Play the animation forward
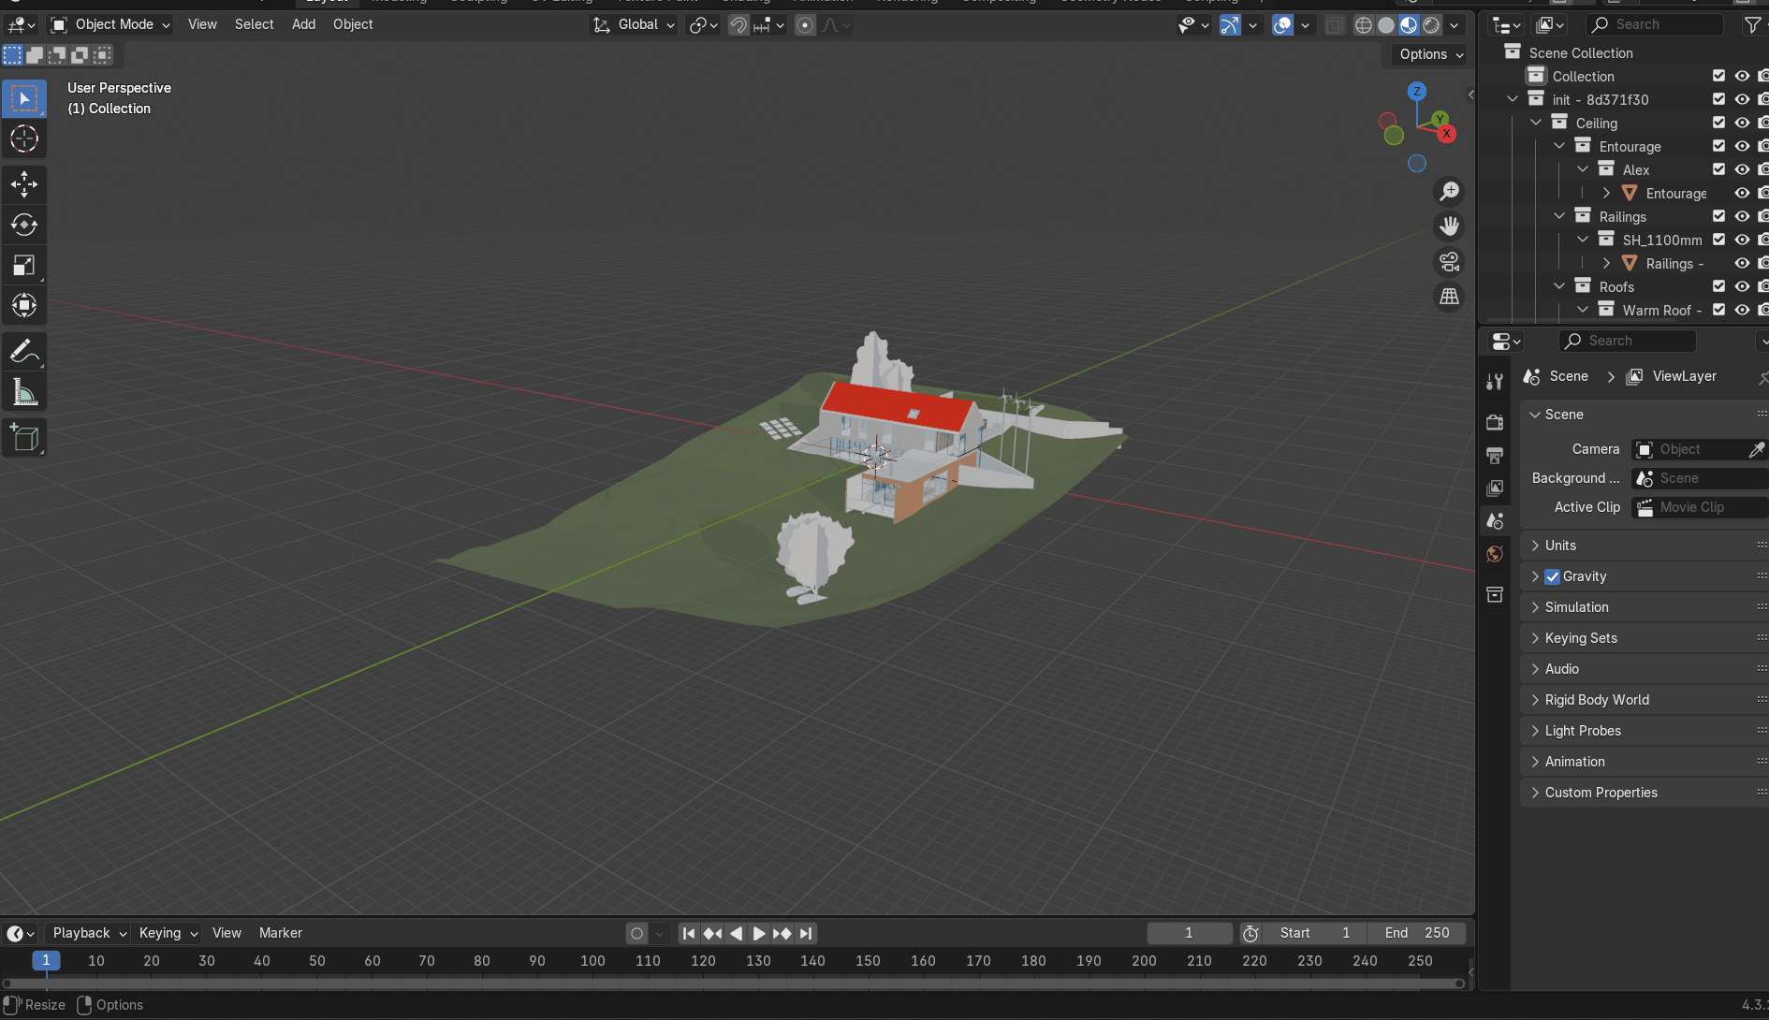The height and width of the screenshot is (1020, 1769). (x=759, y=933)
